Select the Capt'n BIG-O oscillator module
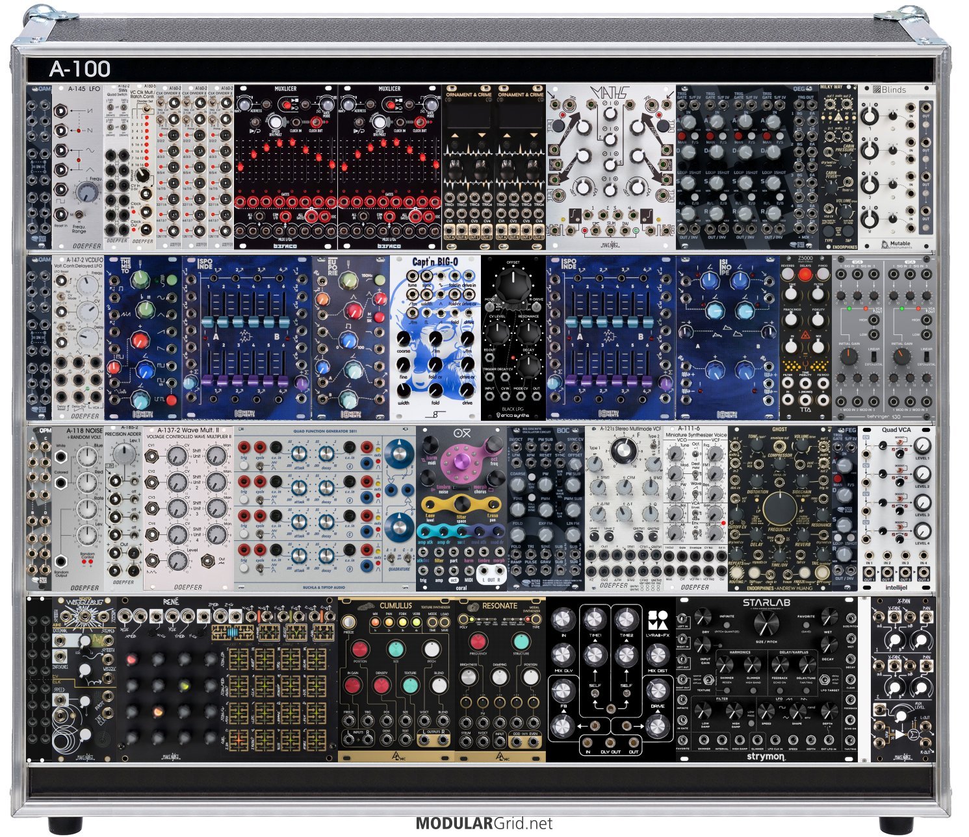The height and width of the screenshot is (837, 969). (435, 337)
